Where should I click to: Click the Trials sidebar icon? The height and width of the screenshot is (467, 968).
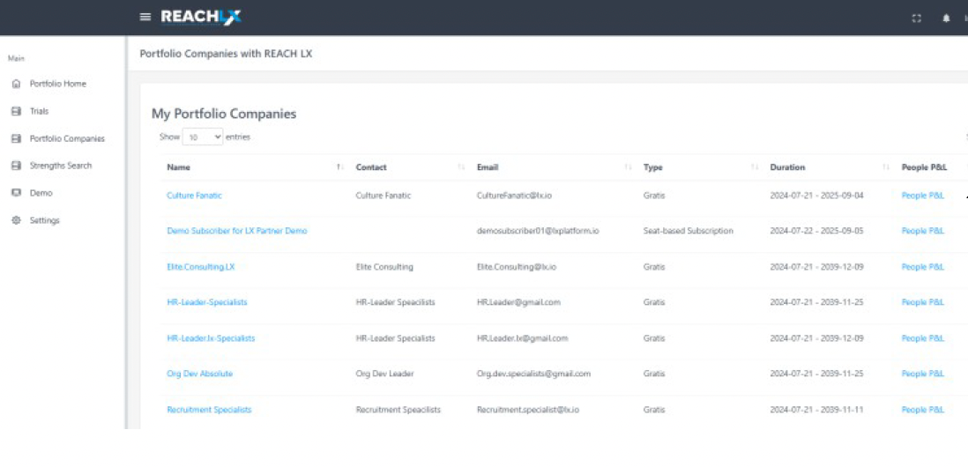pos(17,112)
